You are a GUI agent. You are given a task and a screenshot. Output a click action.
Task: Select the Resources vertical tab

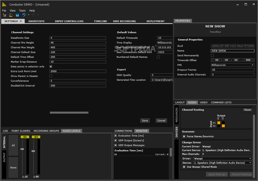(x=177, y=115)
